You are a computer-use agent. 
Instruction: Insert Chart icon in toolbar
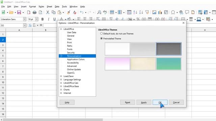160,12
